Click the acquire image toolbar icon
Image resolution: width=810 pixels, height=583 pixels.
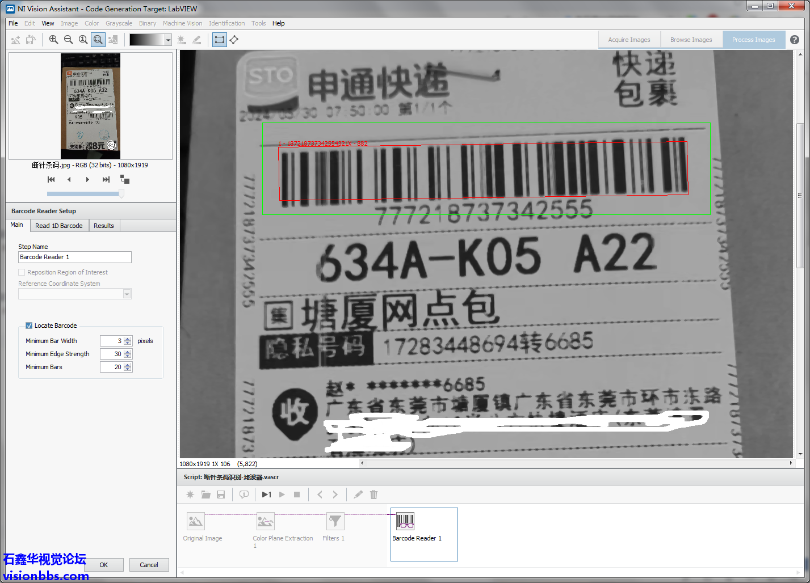pos(16,40)
